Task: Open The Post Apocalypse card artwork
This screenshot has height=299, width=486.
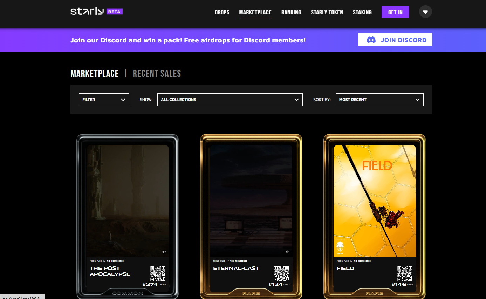Action: 128,201
